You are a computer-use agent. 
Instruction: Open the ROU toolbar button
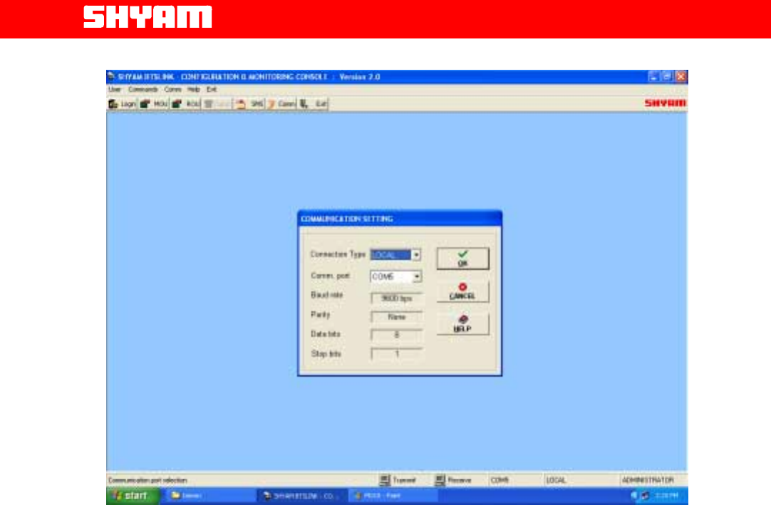click(x=186, y=104)
